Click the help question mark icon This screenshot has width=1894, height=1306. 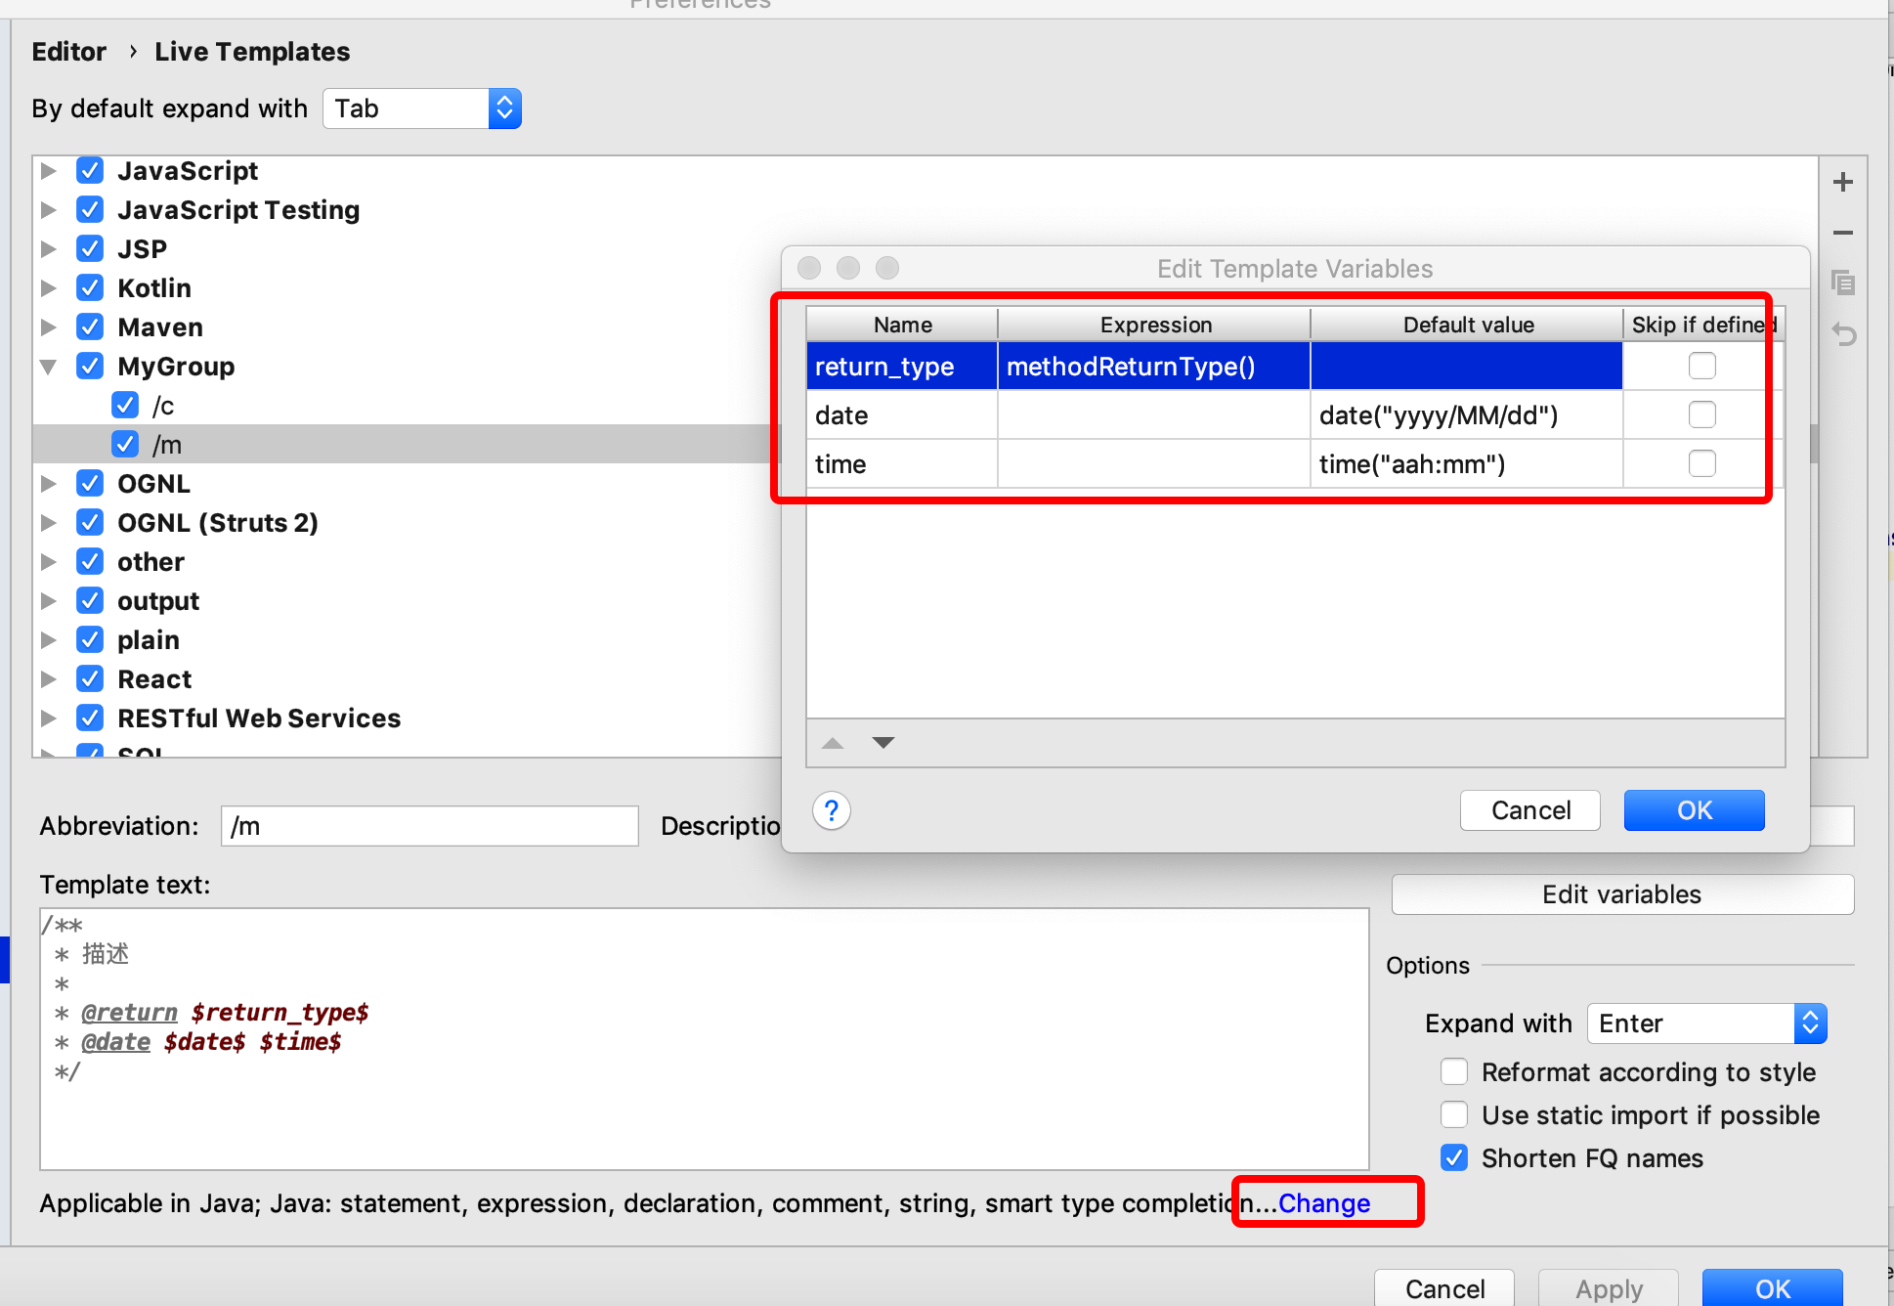[x=832, y=809]
